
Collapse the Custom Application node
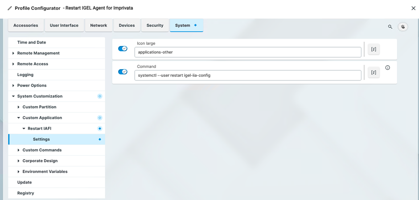click(x=19, y=118)
